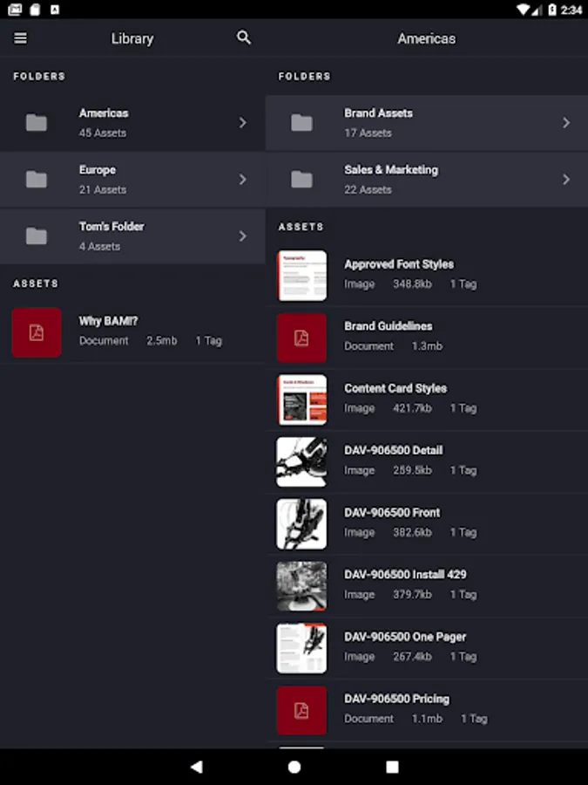This screenshot has width=588, height=785.
Task: Open the DAV-906500 Front thumbnail
Action: click(x=301, y=524)
